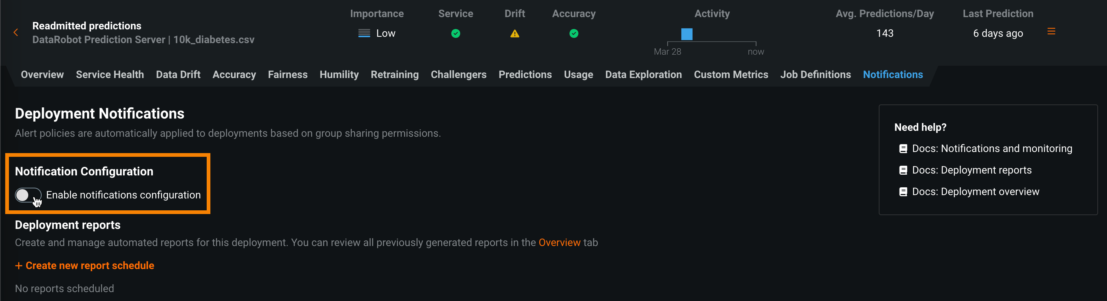
Task: Switch to the Data Drift tab
Action: coord(178,75)
